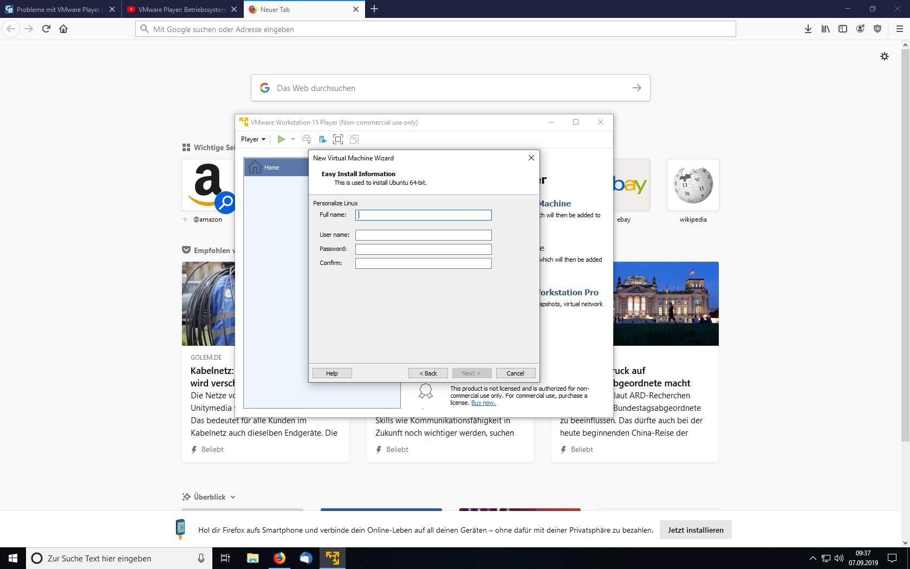Follow the Buy now link

[x=483, y=403]
